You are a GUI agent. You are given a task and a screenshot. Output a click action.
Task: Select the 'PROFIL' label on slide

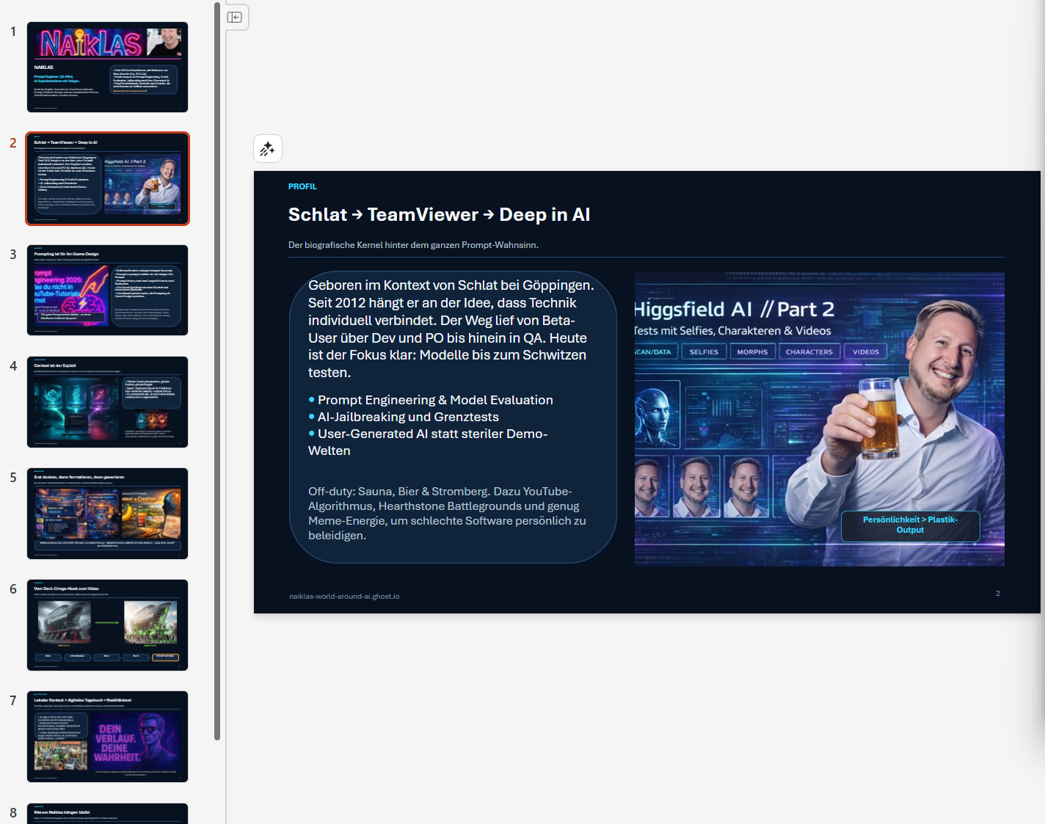click(302, 186)
